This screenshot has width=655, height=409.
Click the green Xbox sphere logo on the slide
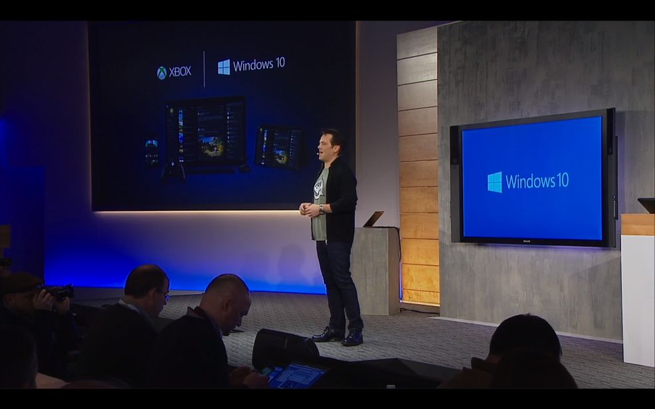(x=161, y=72)
